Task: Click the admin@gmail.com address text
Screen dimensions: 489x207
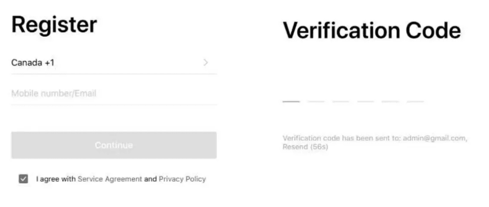Action: click(x=434, y=138)
